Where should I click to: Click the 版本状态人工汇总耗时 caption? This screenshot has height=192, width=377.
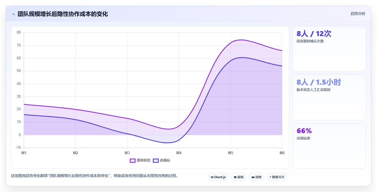(x=314, y=90)
